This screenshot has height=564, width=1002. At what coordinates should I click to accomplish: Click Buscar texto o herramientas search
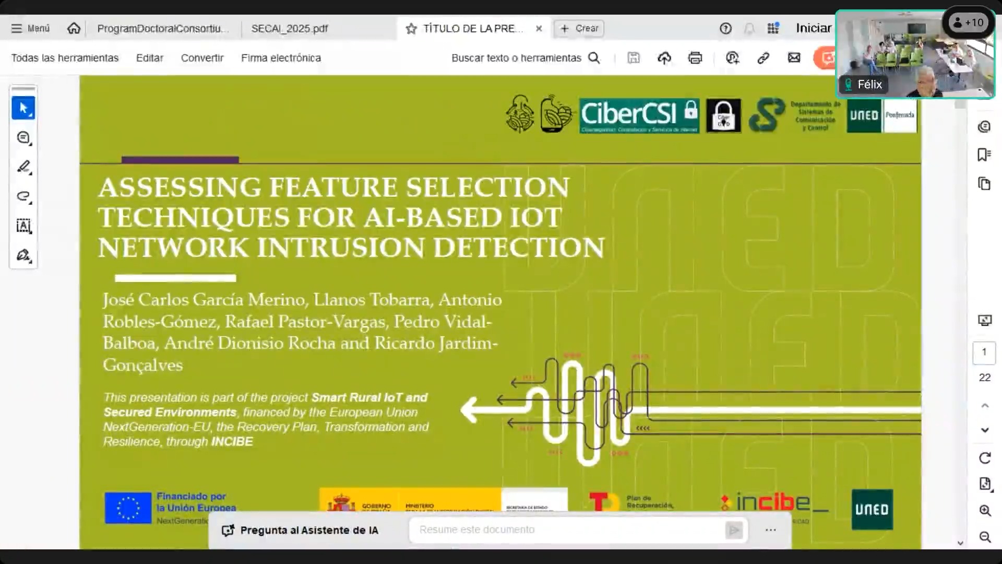point(526,58)
